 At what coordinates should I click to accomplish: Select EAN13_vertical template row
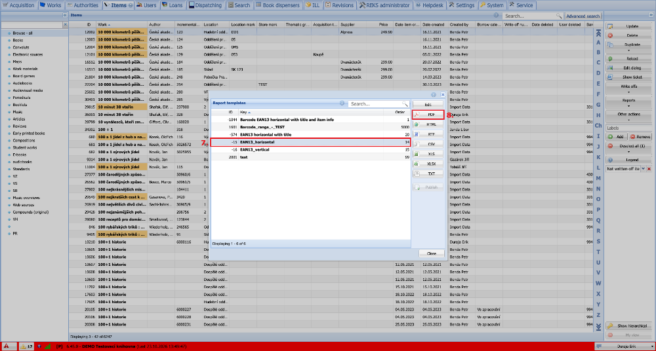tap(310, 149)
